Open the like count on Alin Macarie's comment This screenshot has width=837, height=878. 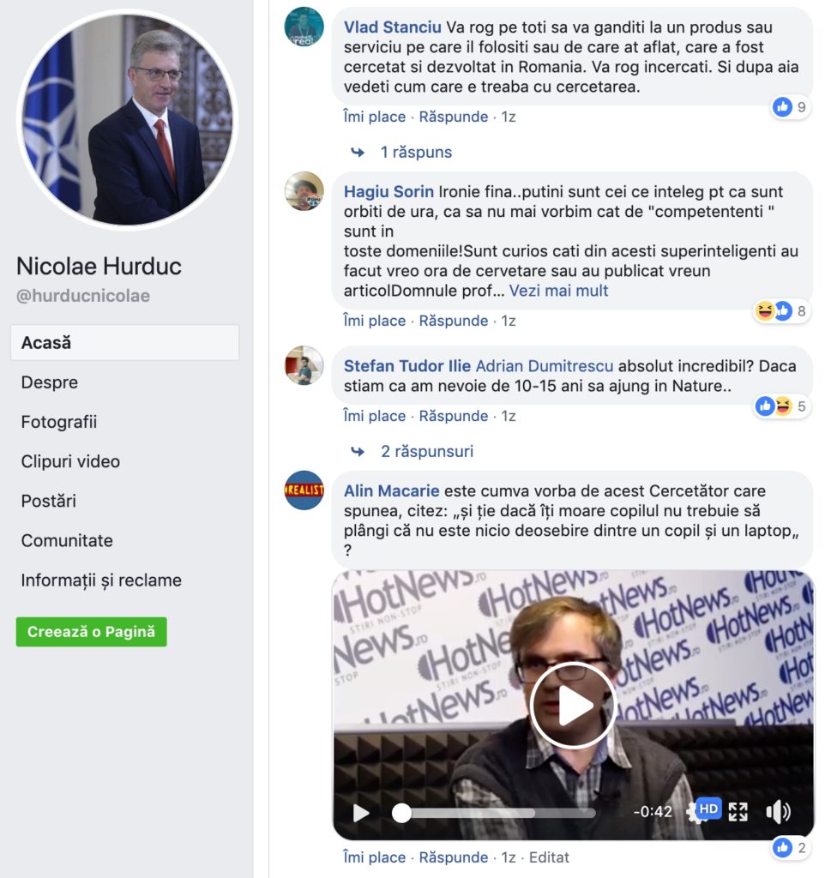point(791,848)
